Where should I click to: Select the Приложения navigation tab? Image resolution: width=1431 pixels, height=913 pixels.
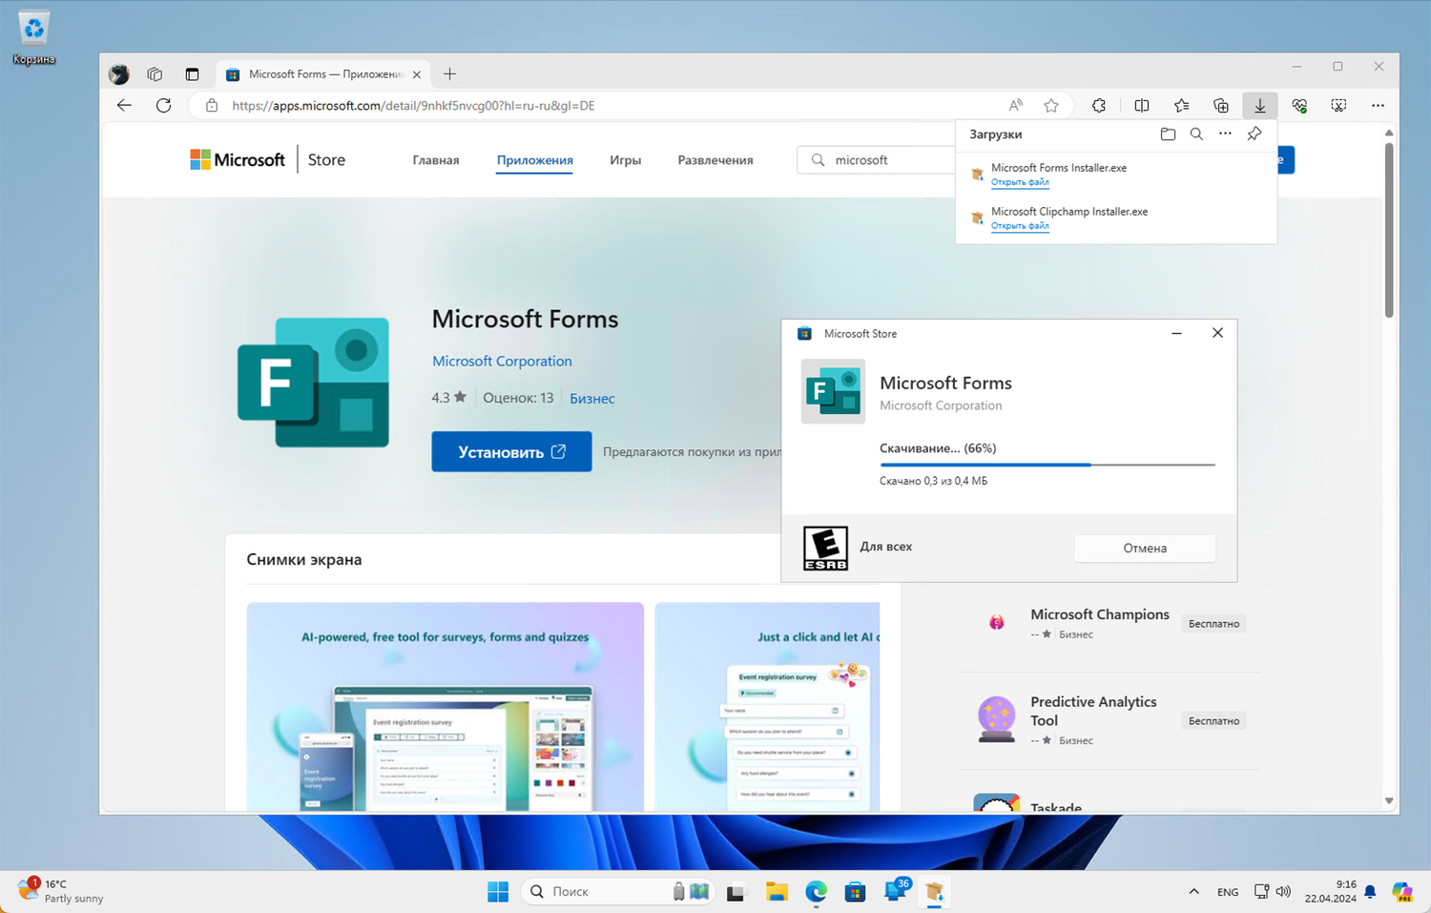tap(535, 160)
